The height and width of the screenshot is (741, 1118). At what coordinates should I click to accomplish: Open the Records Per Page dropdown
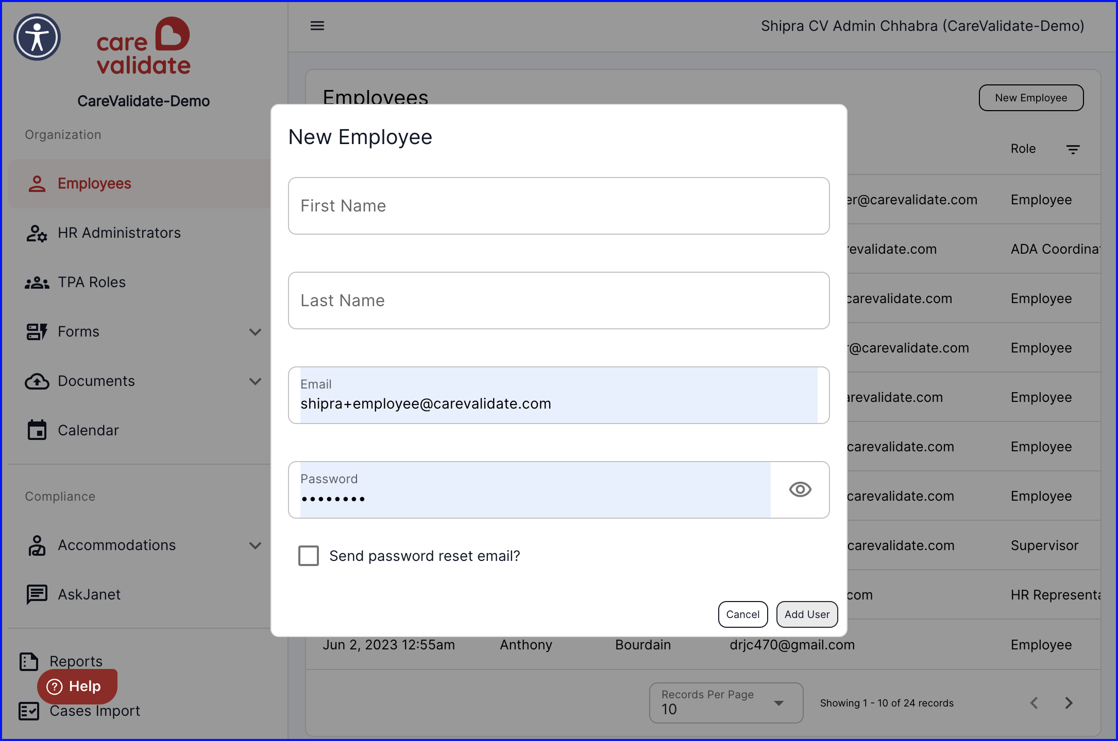[726, 703]
